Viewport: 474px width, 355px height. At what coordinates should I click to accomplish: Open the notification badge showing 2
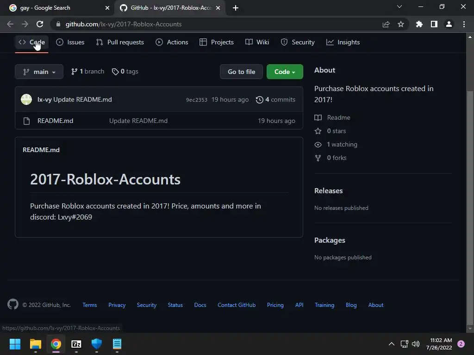coord(461,344)
